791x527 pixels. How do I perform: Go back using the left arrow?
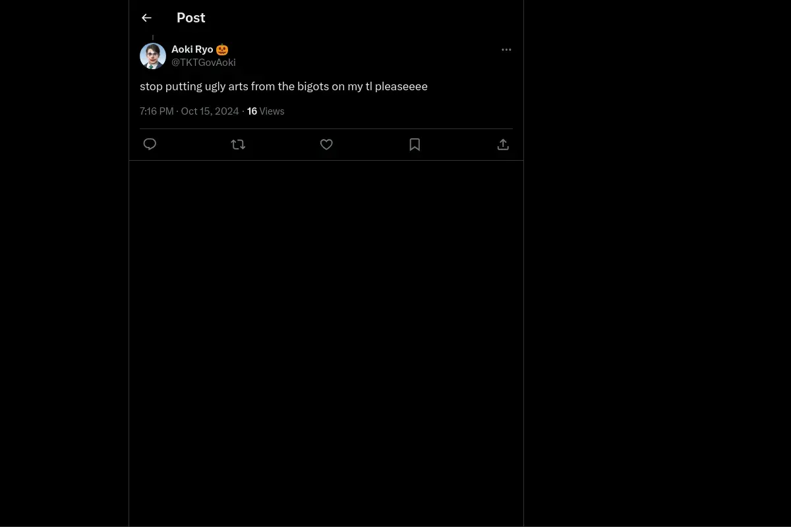(x=146, y=18)
